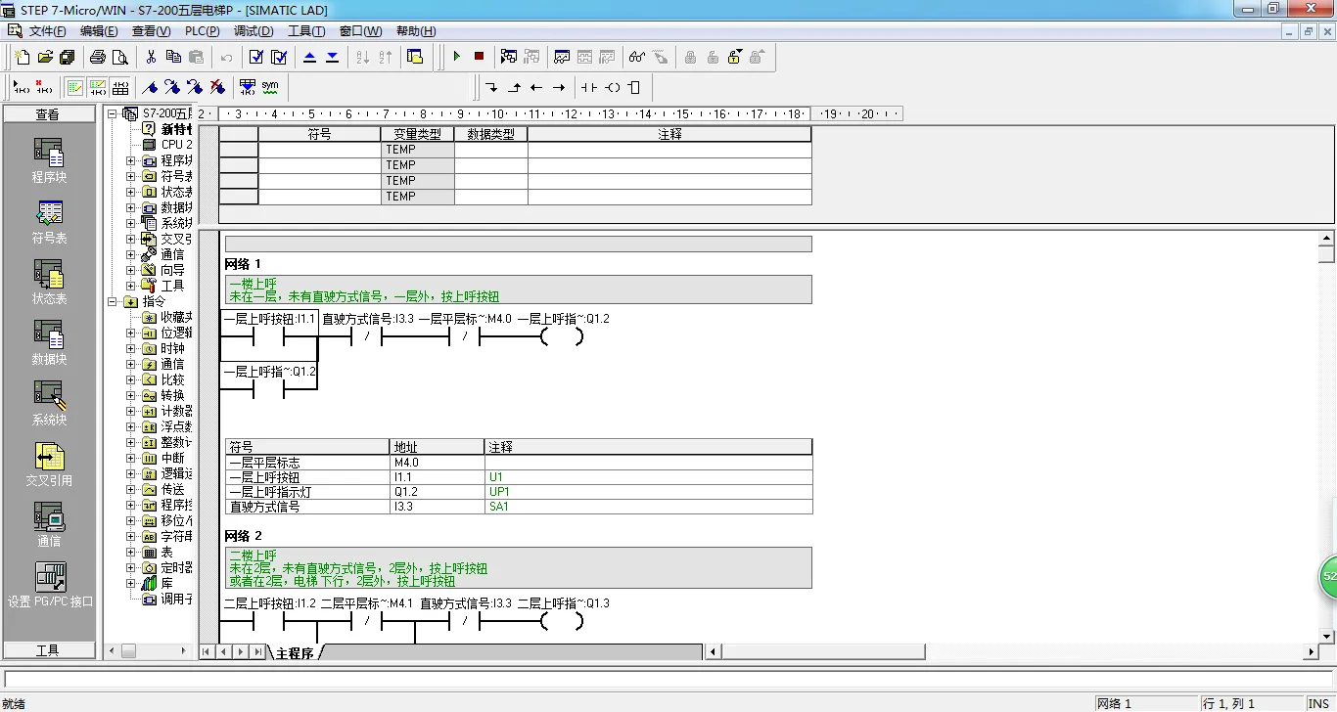1337x712 pixels.
Task: Open 状态表 in the View navigation bar
Action: pyautogui.click(x=49, y=283)
